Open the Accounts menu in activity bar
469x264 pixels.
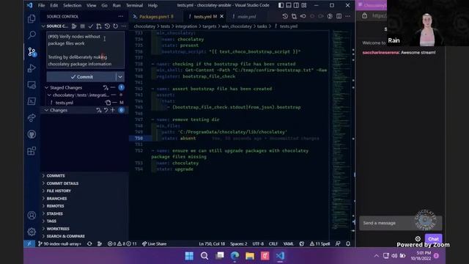(x=32, y=215)
